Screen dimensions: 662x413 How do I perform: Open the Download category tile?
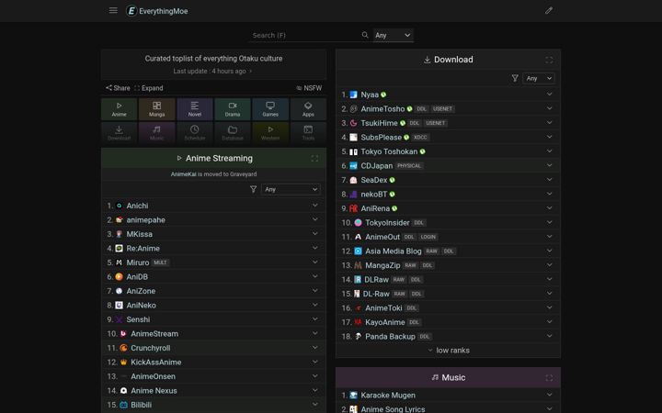click(x=119, y=133)
